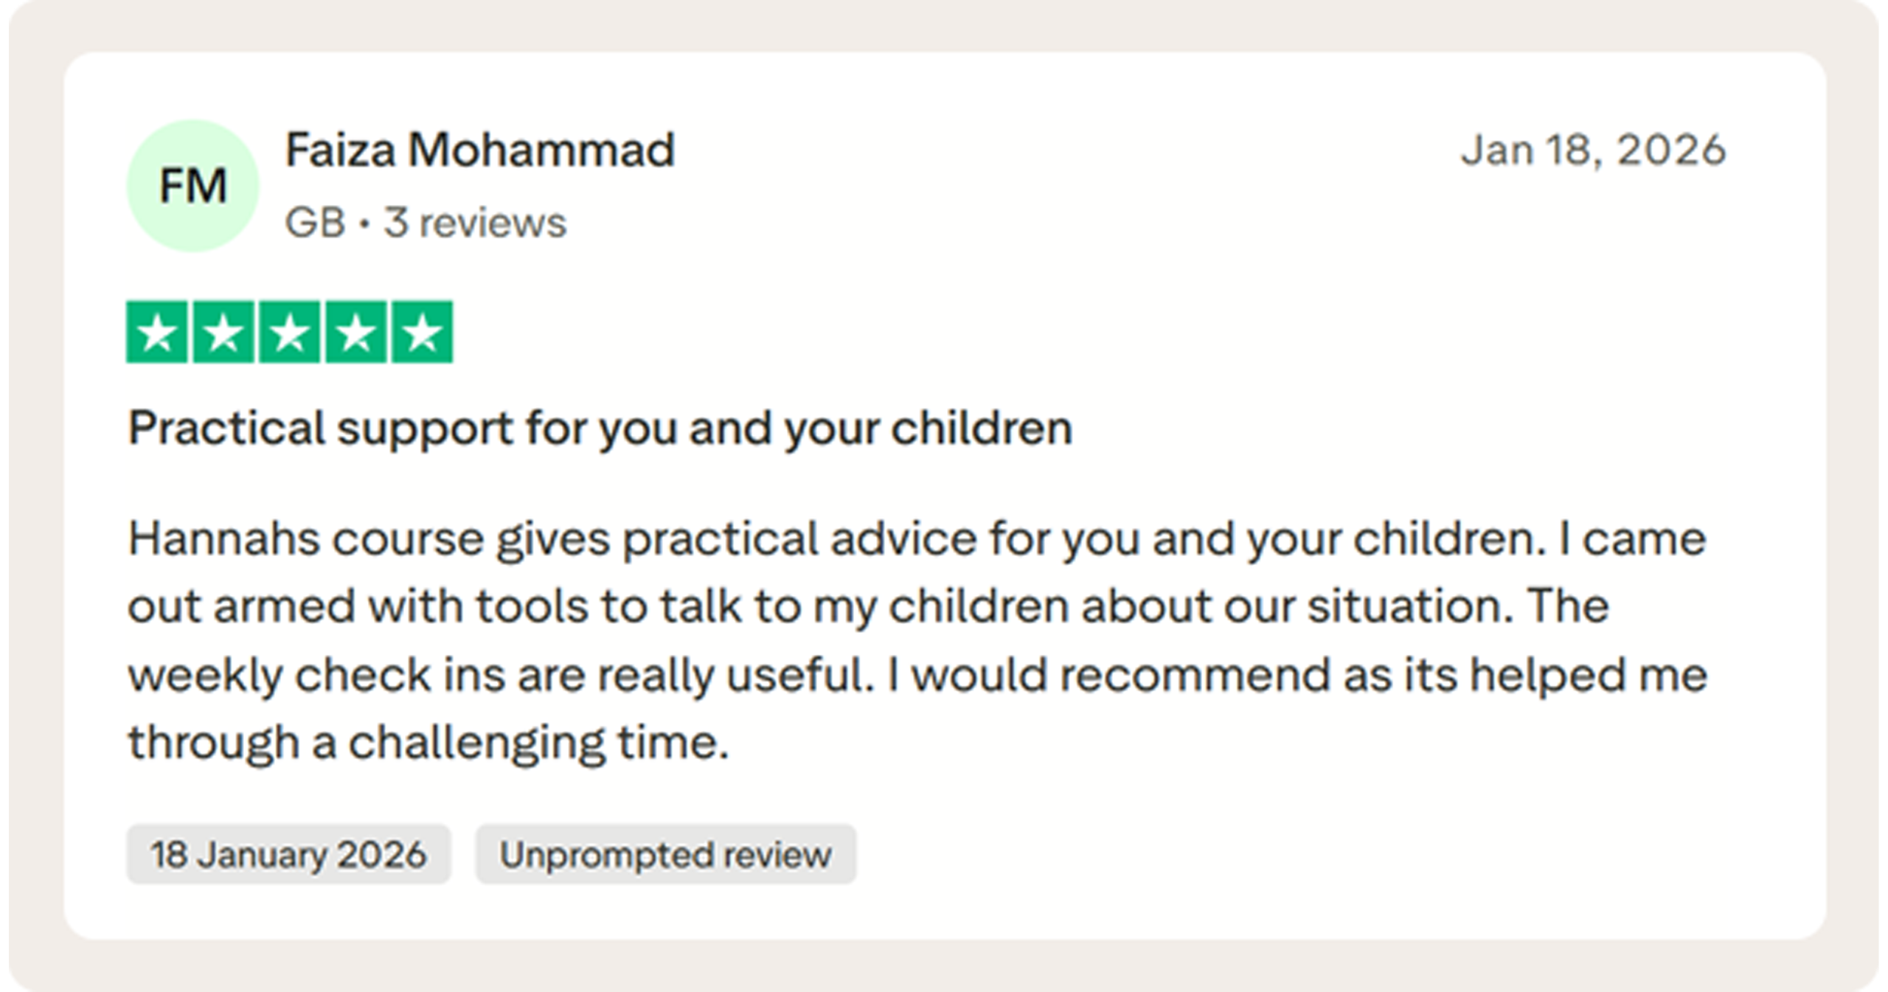The width and height of the screenshot is (1888, 992).
Task: Click the 'through a challenging time.' final line
Action: (428, 743)
